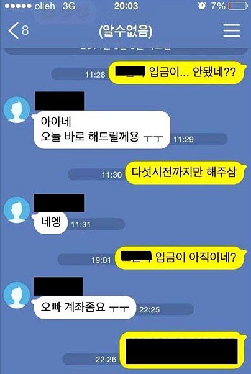The height and width of the screenshot is (374, 251).
Task: Tap the profile avatar beside the 아아네 message
Action: (x=17, y=110)
